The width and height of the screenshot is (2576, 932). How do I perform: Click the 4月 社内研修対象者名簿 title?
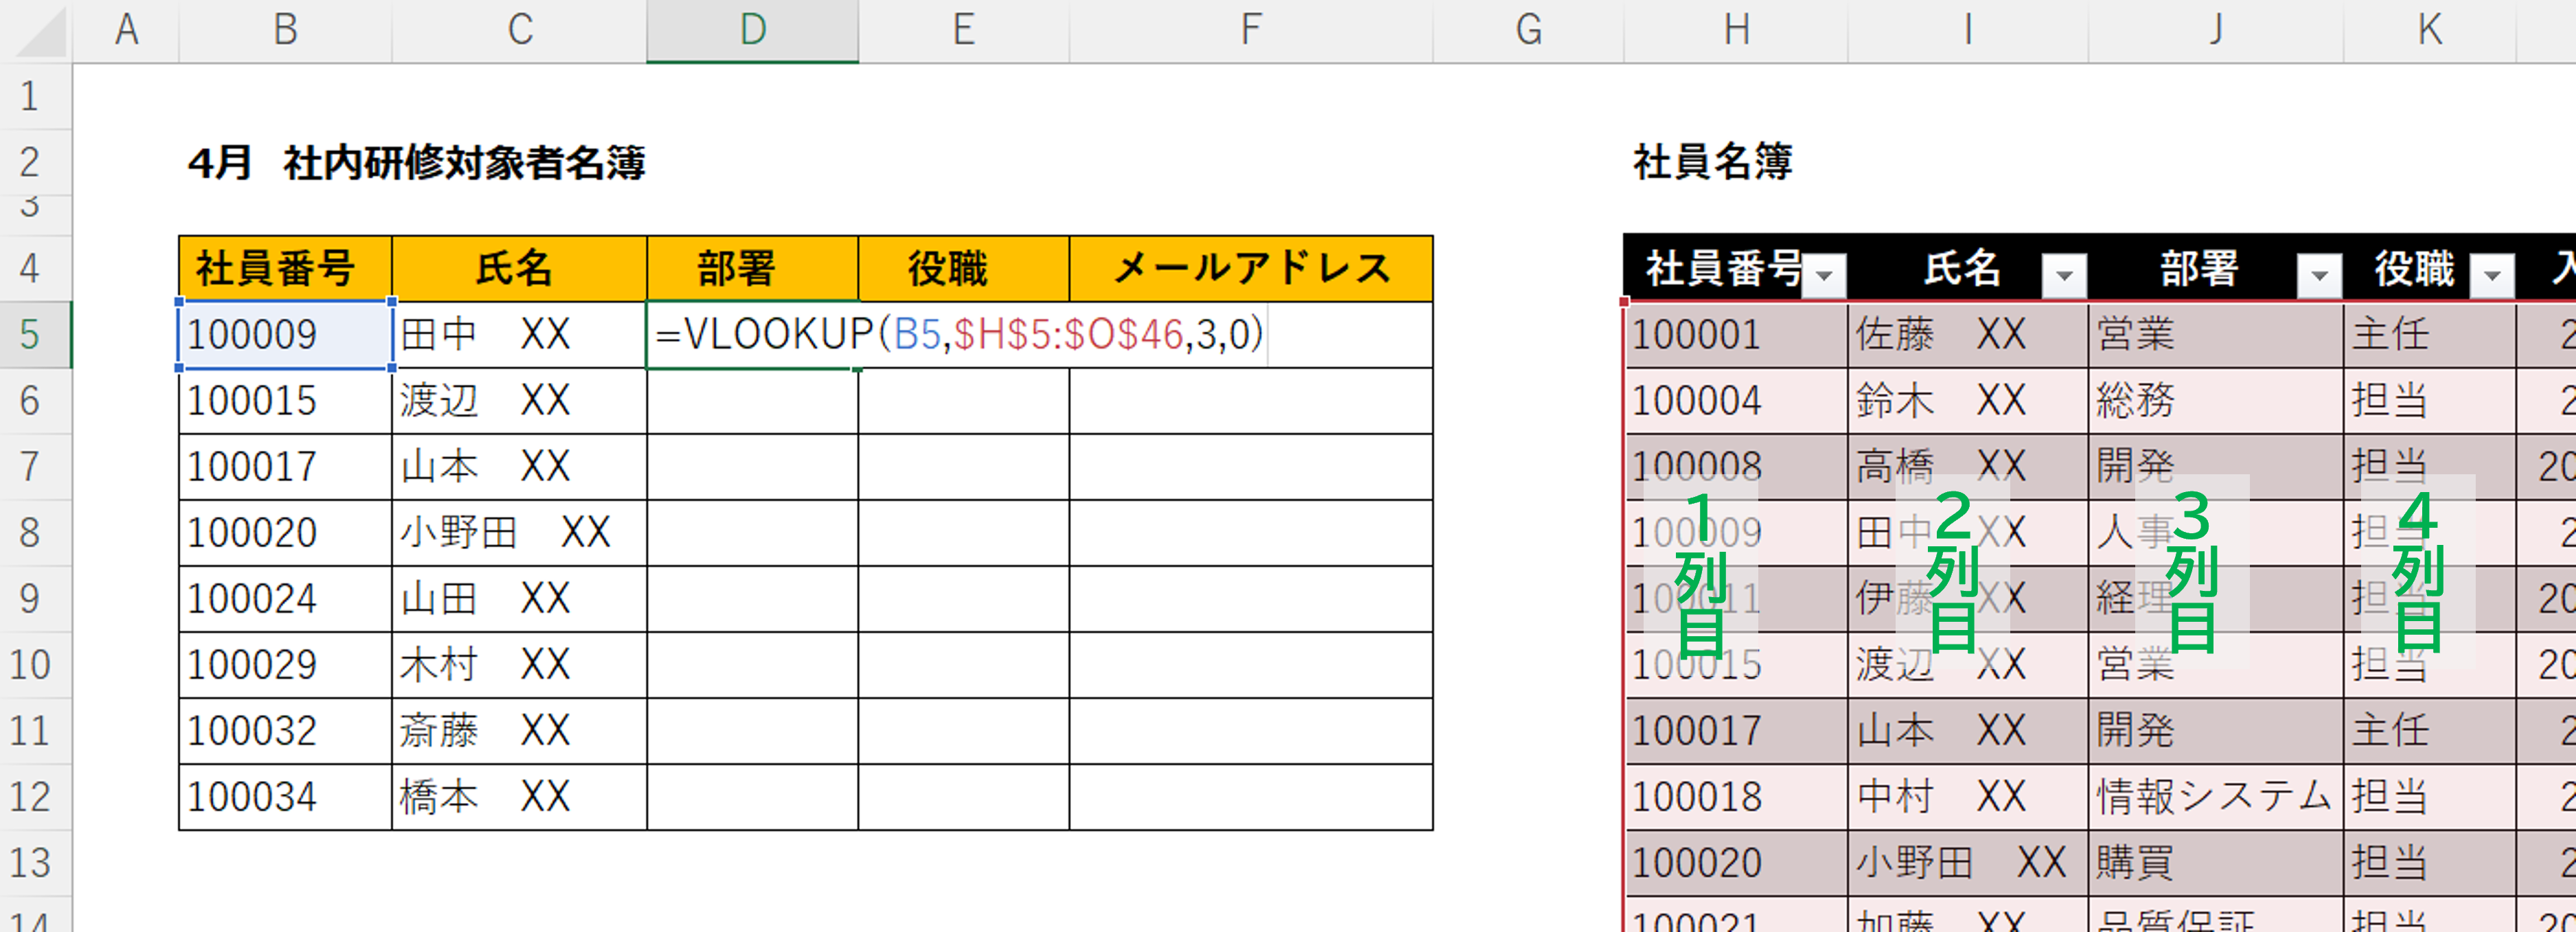coord(416,162)
